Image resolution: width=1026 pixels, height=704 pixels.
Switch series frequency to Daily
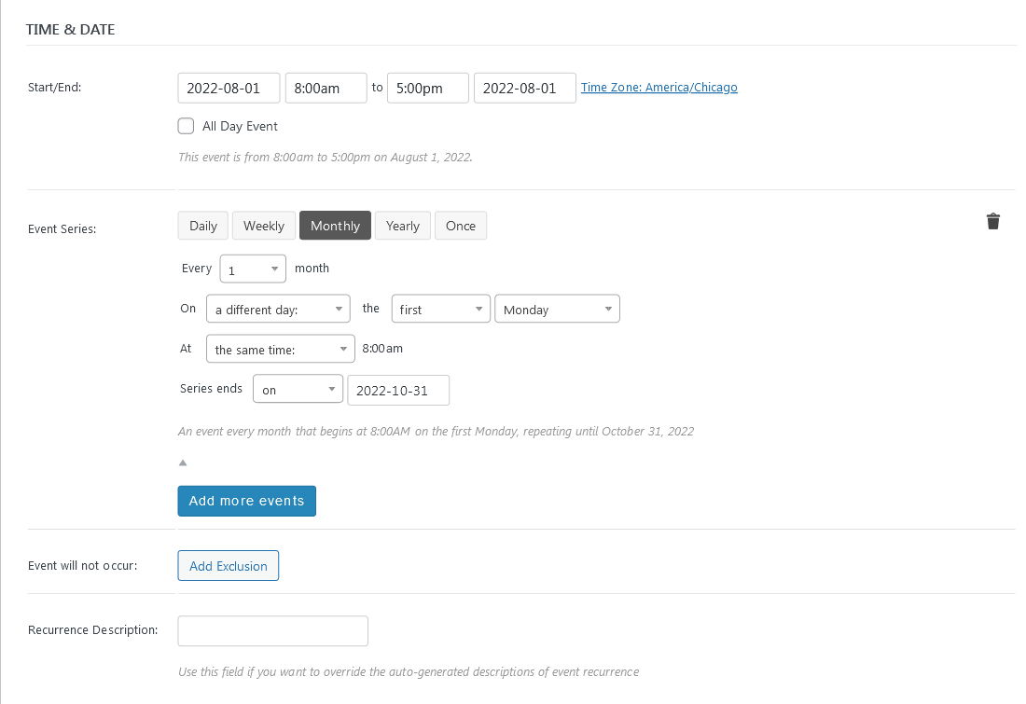203,226
